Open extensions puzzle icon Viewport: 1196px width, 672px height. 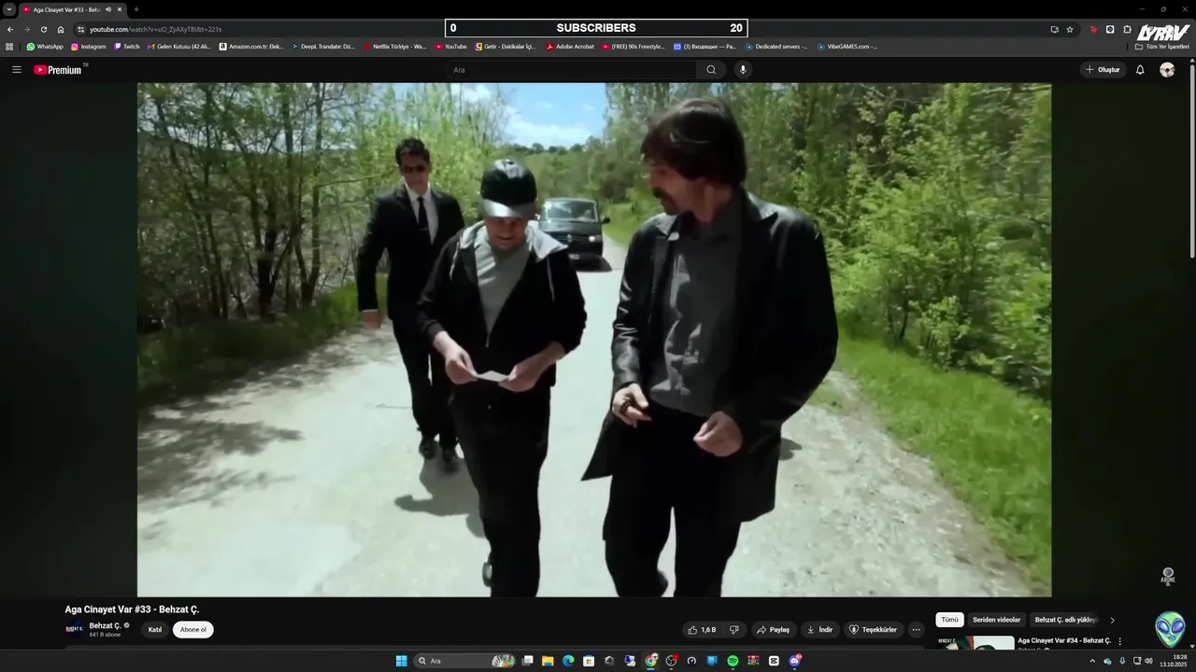point(1127,29)
